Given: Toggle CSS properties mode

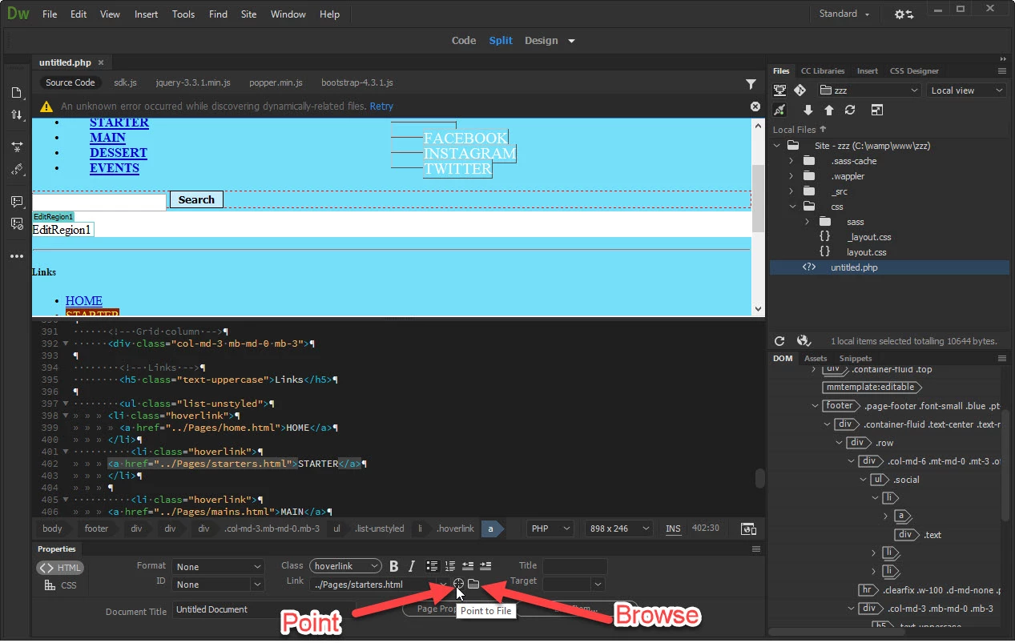Looking at the screenshot, I should (x=60, y=585).
